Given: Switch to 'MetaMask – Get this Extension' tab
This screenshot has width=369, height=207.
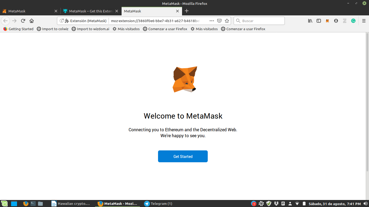Looking at the screenshot, I should tap(91, 11).
